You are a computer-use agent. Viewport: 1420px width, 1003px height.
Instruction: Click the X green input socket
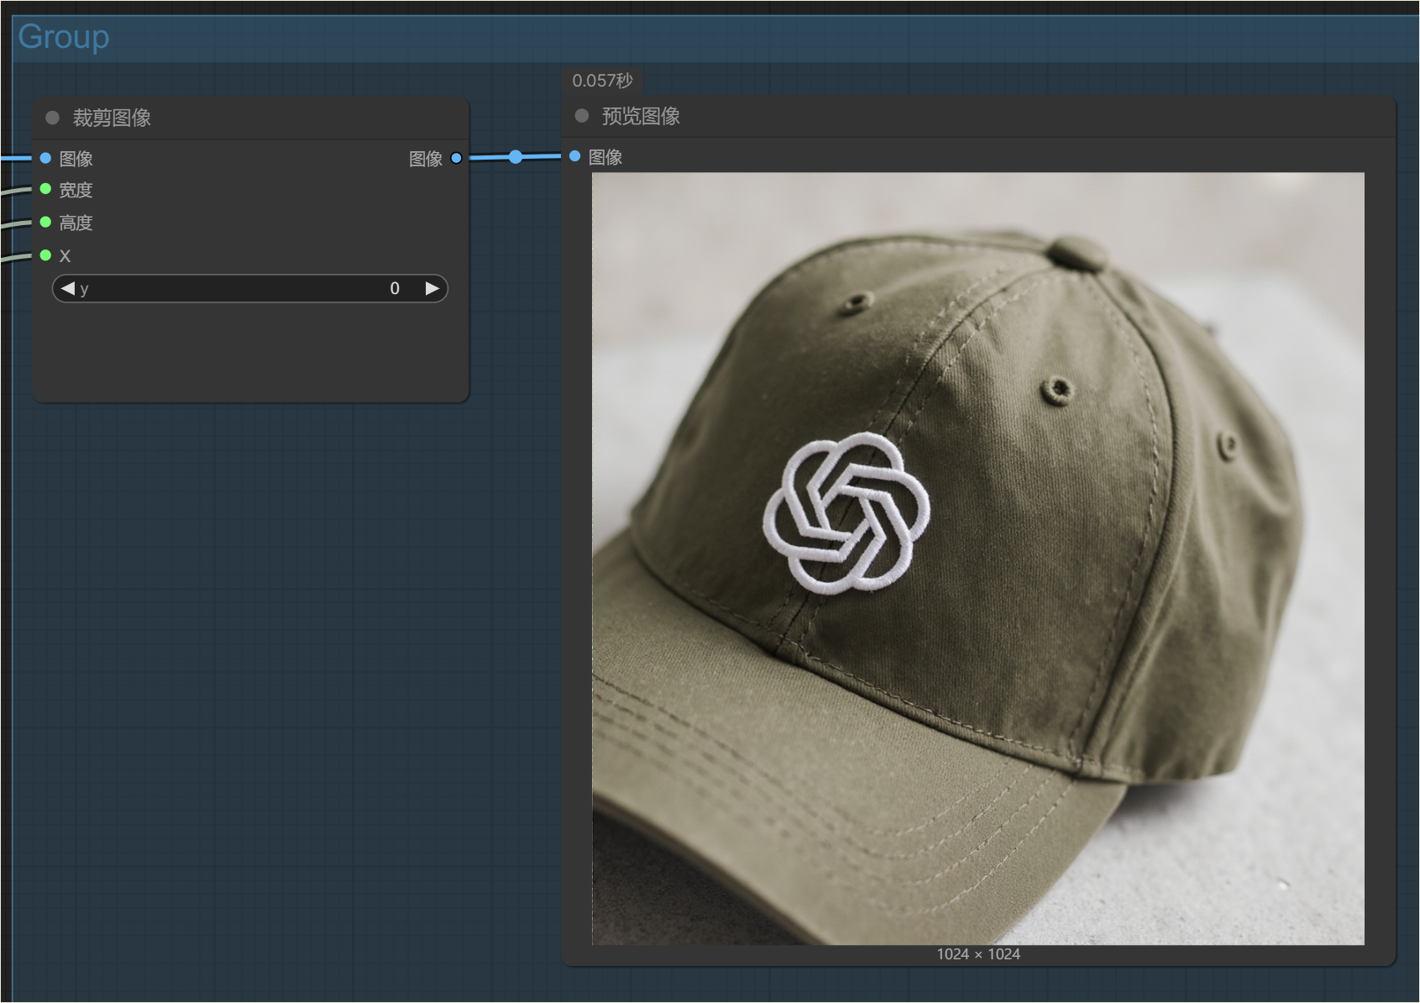point(45,255)
